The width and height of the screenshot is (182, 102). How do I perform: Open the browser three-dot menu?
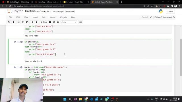point(179,6)
